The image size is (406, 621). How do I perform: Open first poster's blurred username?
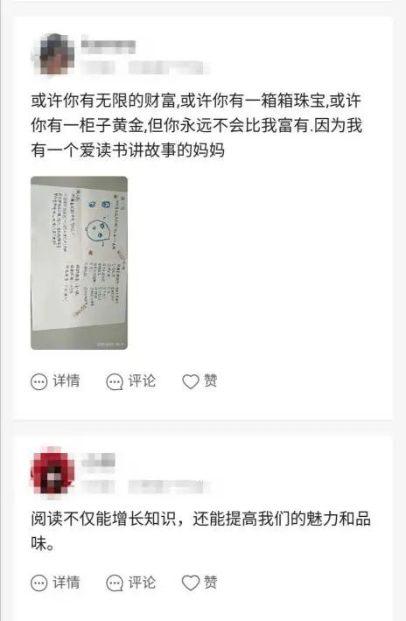coord(108,46)
